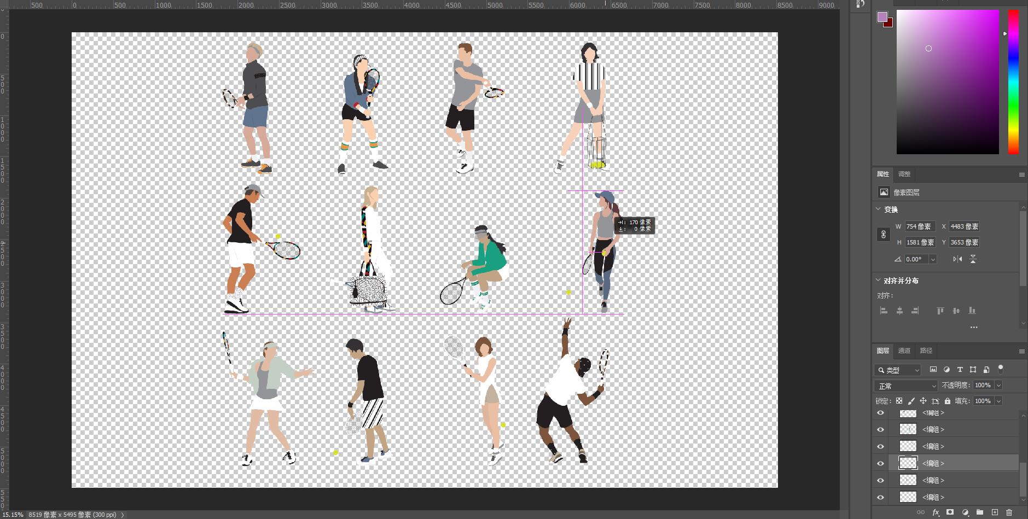Select the highlighted 编组 layer thumbnail
Viewport: 1028px width, 519px height.
(908, 463)
